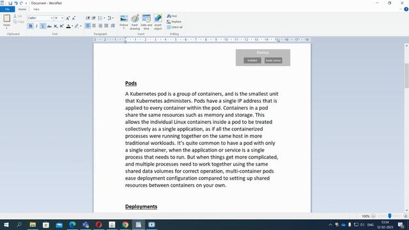Viewport: 409px width, 230px height.
Task: Insert Date and time
Action: coord(146,22)
